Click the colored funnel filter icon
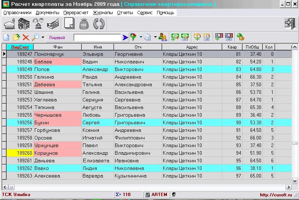299x200 pixels. pyautogui.click(x=133, y=37)
